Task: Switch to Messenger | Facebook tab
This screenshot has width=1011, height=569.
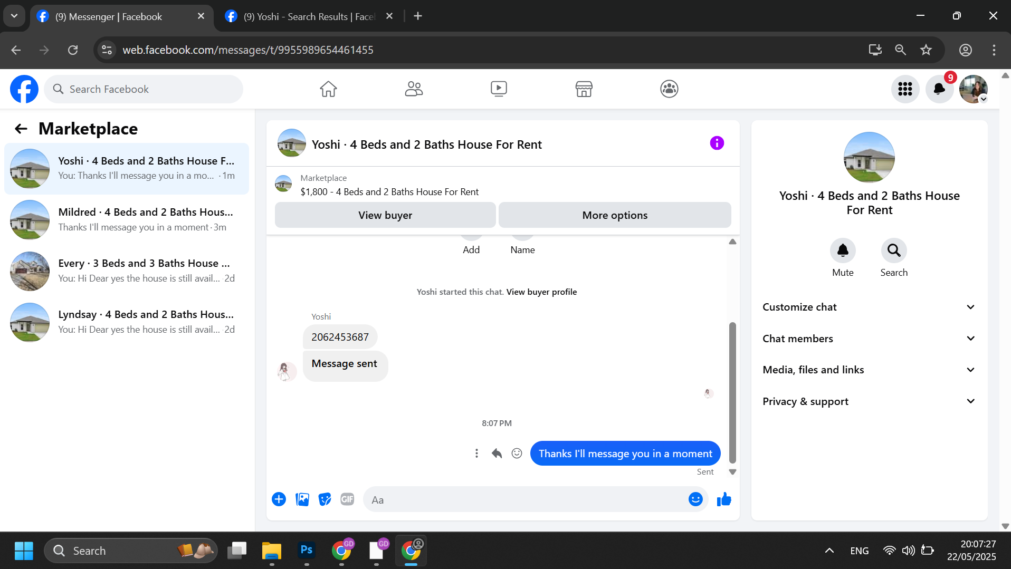Action: click(121, 17)
